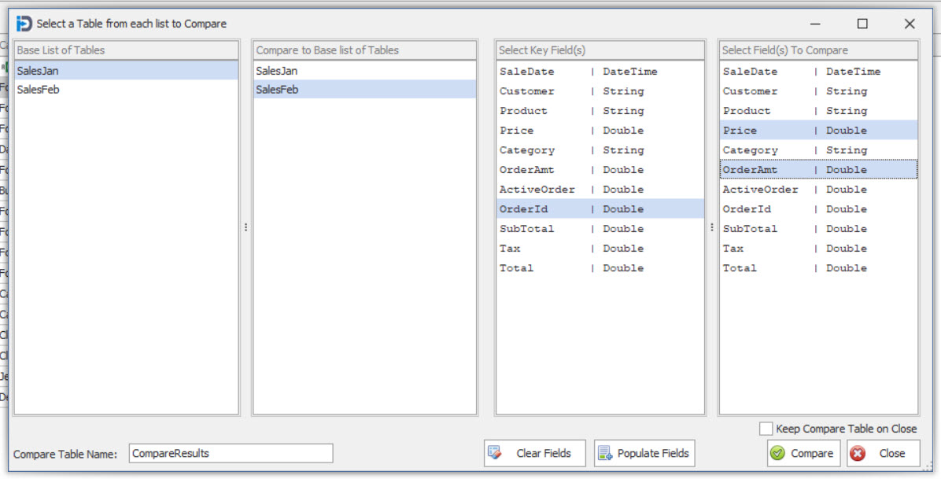
Task: Select SalesJan in Compare to Base list
Action: (277, 71)
